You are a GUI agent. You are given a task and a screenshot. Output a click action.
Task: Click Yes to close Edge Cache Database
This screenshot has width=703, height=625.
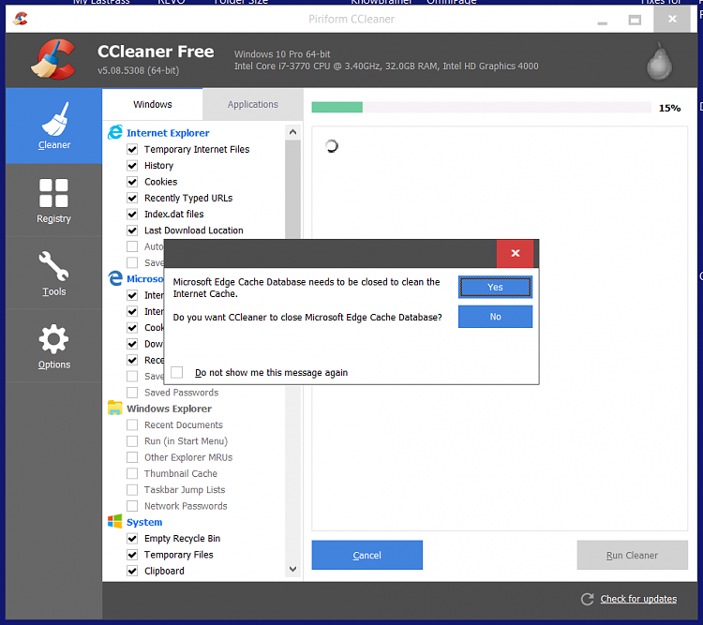coord(495,287)
